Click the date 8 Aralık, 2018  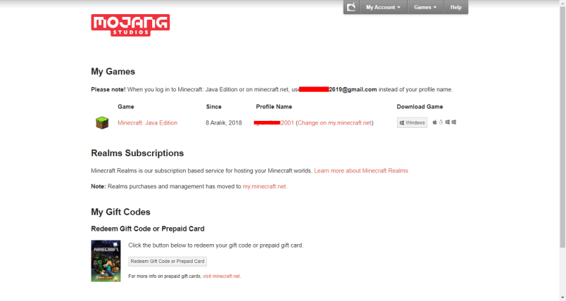click(x=224, y=123)
